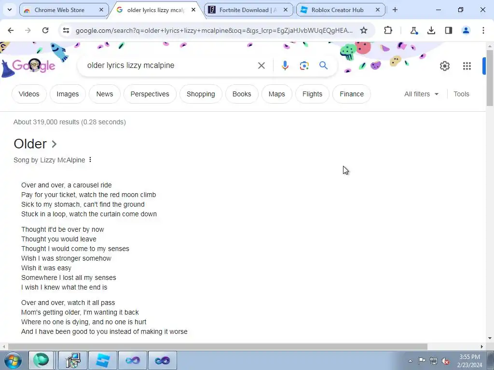Filter results by Videos
Image resolution: width=494 pixels, height=370 pixels.
(29, 94)
